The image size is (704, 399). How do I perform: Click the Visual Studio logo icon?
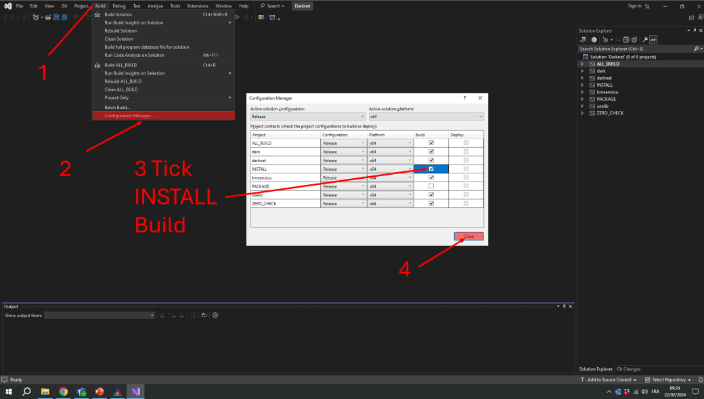tap(7, 6)
